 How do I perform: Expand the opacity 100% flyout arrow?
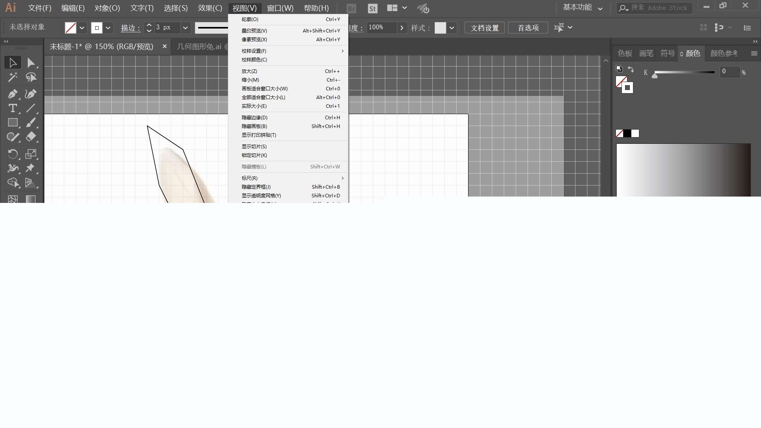click(x=402, y=28)
